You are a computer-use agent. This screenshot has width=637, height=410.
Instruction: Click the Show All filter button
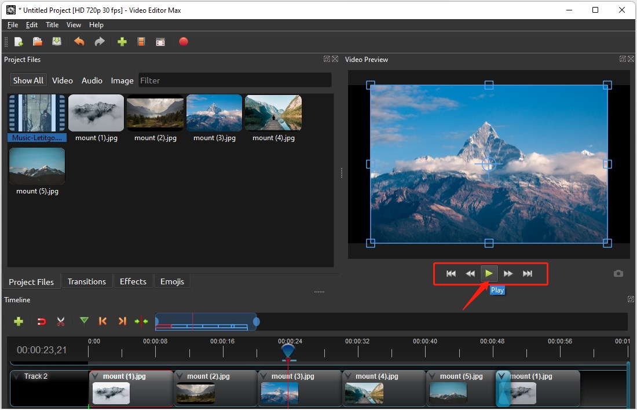coord(28,80)
